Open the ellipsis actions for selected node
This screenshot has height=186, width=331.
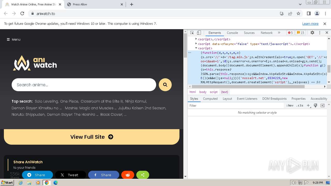point(190,52)
